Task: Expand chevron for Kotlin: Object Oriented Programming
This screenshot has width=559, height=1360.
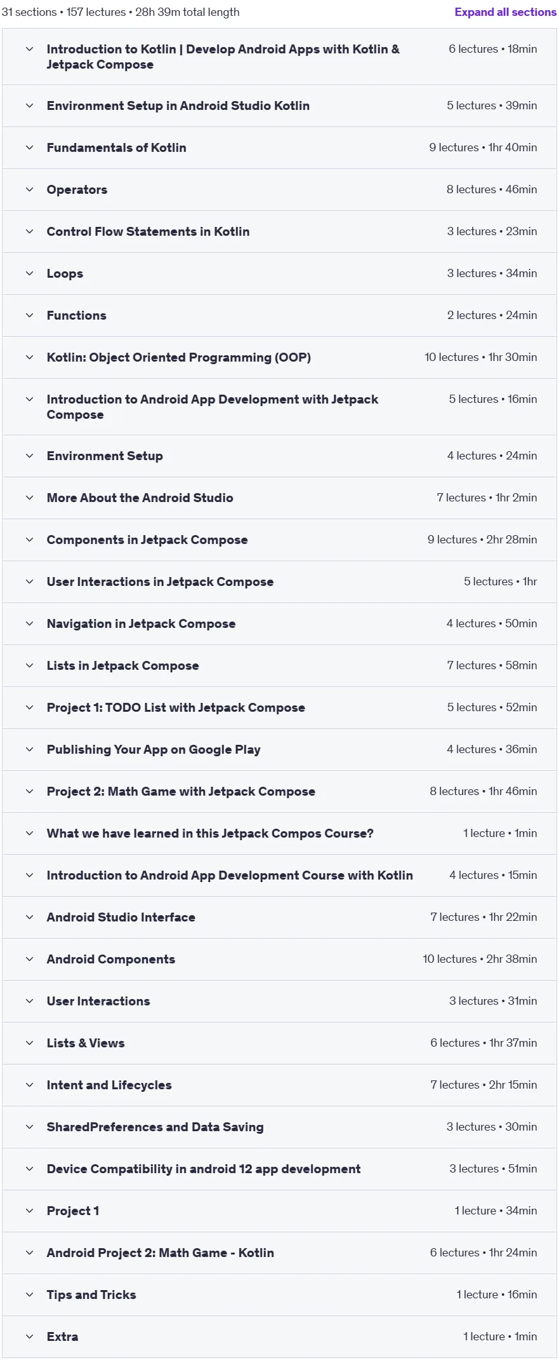Action: click(x=29, y=357)
